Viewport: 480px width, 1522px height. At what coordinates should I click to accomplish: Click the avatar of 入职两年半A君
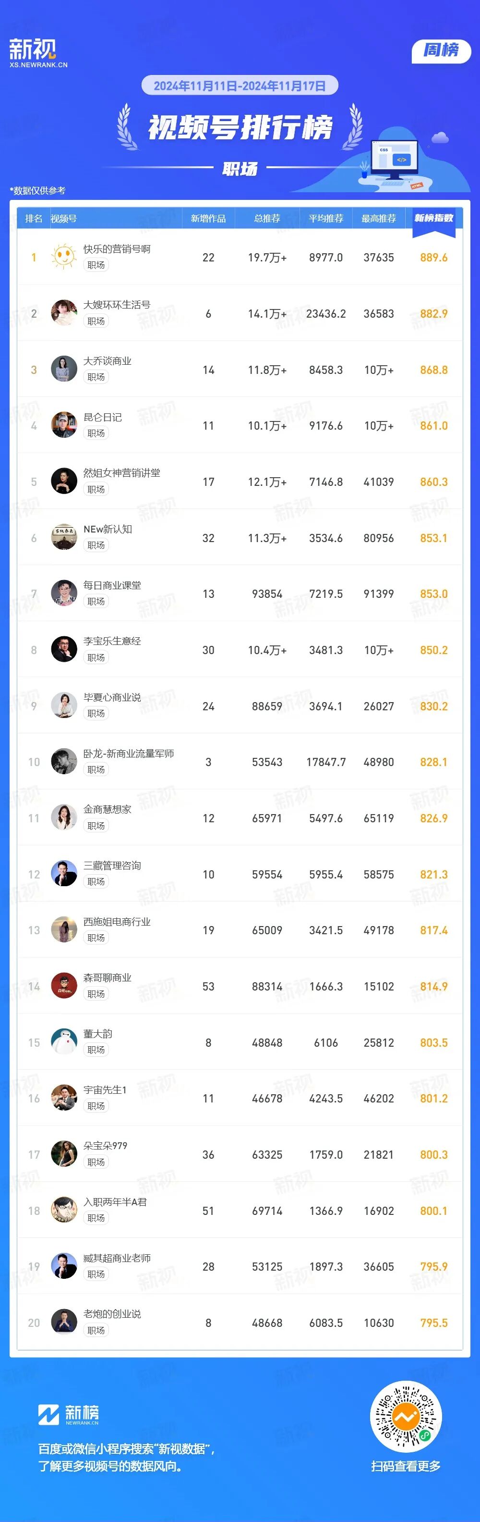pos(64,1210)
